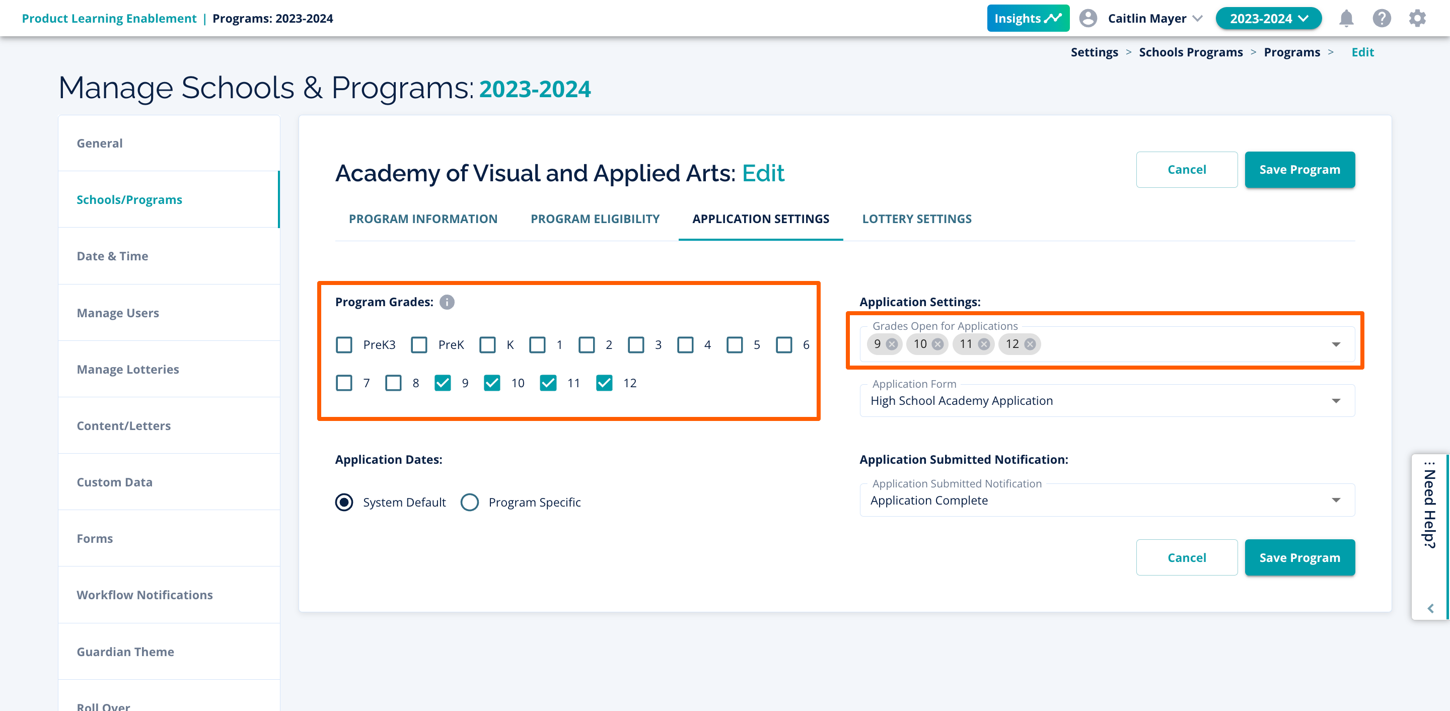Click the Program Grades info icon
Screen dimensions: 1450x711
[447, 302]
